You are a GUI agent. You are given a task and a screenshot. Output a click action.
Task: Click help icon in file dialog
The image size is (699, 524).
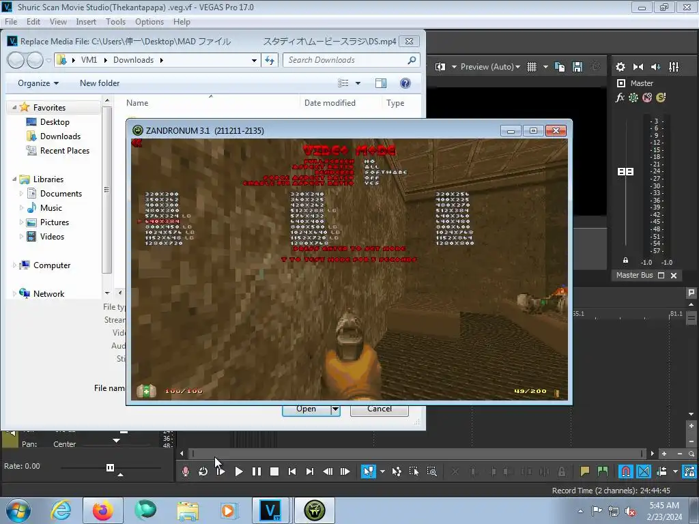coord(405,83)
